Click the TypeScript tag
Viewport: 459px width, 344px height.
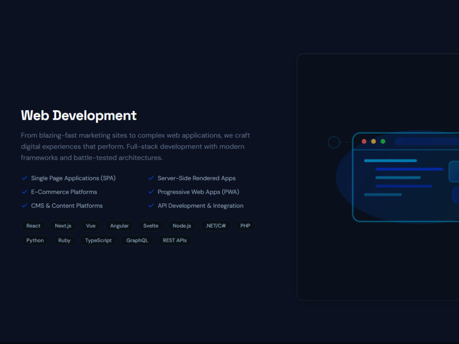coord(98,240)
